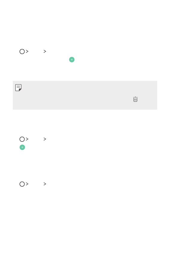
Task: Click the chevron right after the bottom circle
Action: (x=27, y=184)
